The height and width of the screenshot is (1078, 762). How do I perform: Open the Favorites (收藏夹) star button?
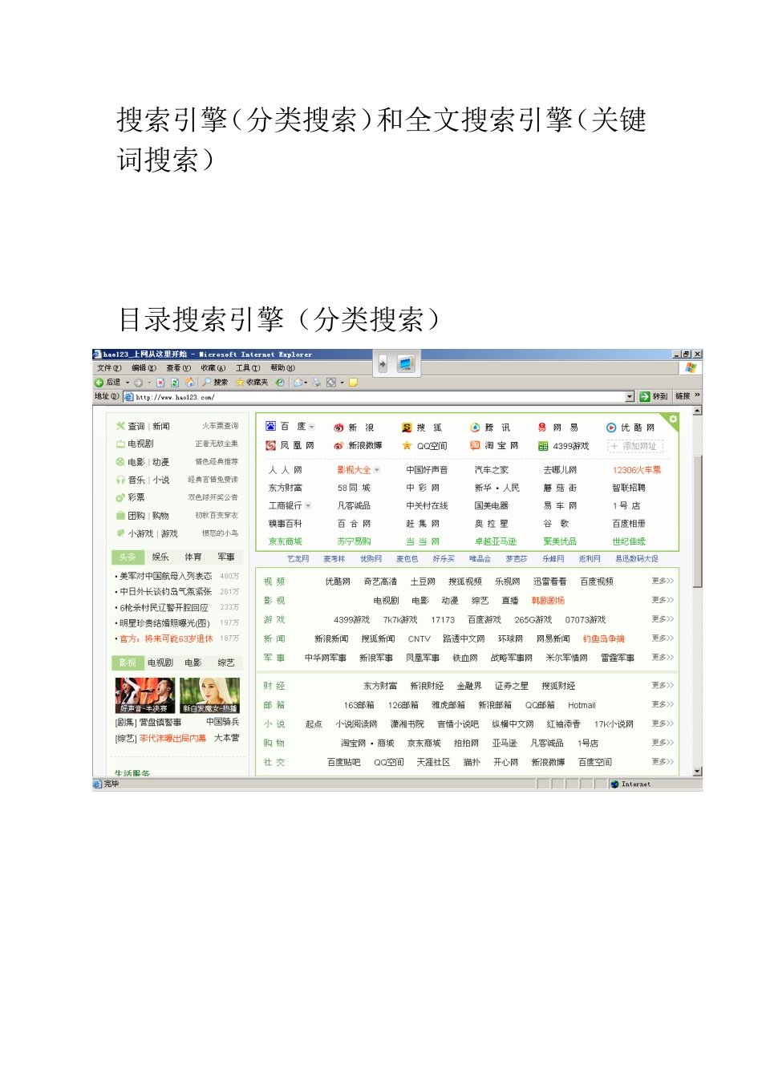252,383
